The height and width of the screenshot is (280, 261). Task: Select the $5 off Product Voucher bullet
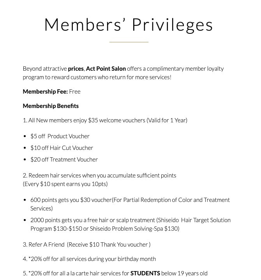click(x=60, y=136)
